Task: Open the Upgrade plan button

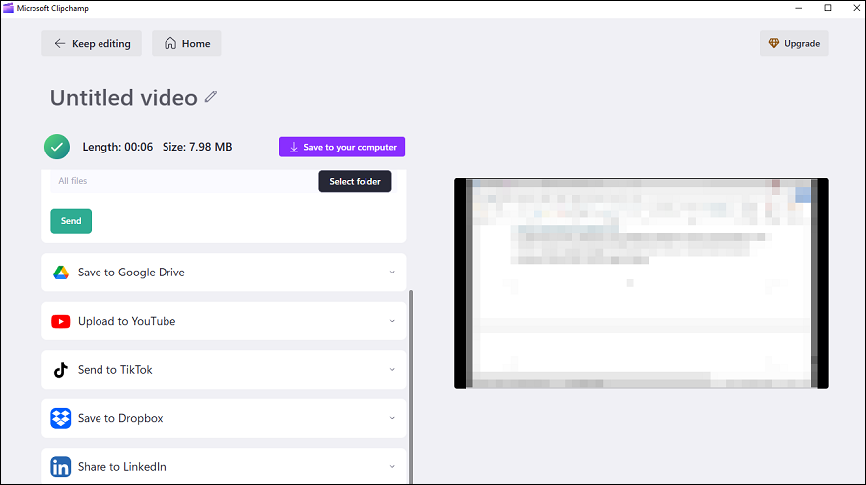Action: [x=794, y=43]
